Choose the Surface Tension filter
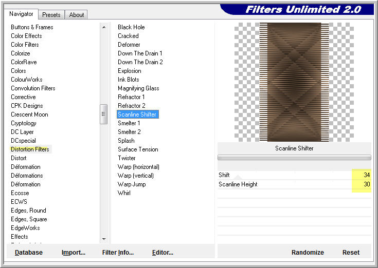 click(x=138, y=149)
